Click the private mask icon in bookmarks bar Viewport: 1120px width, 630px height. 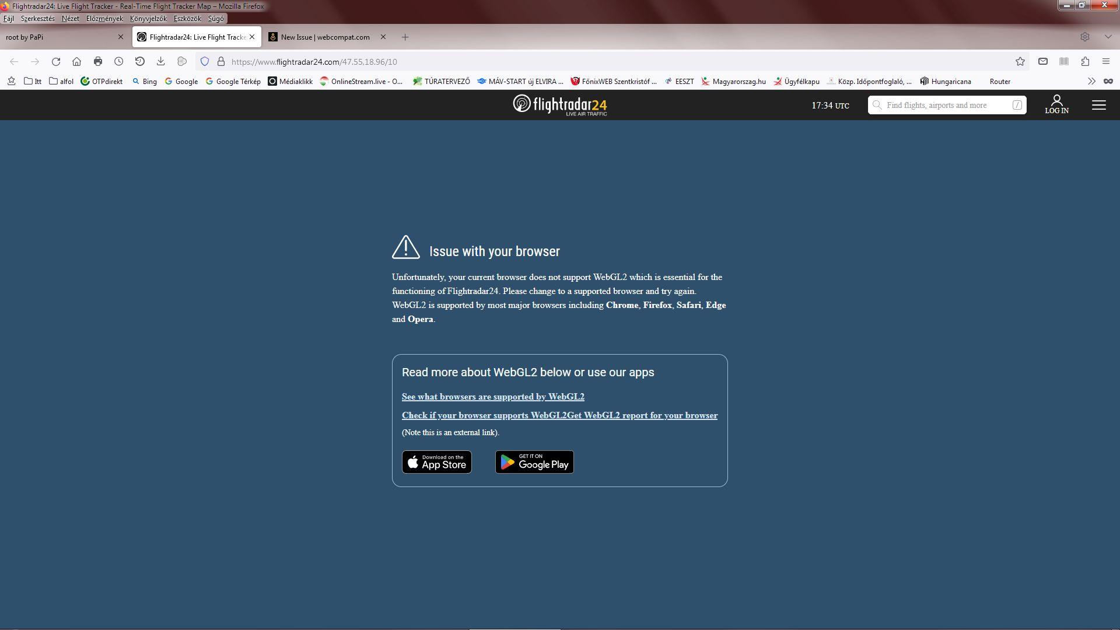1108,82
